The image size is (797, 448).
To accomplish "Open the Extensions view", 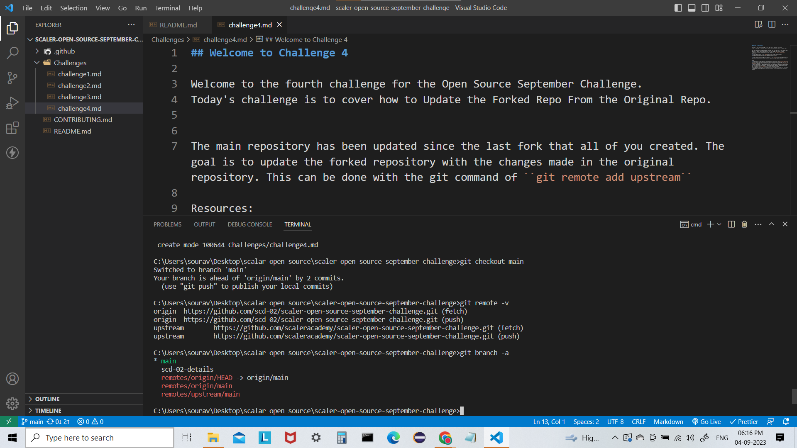I will [x=12, y=128].
